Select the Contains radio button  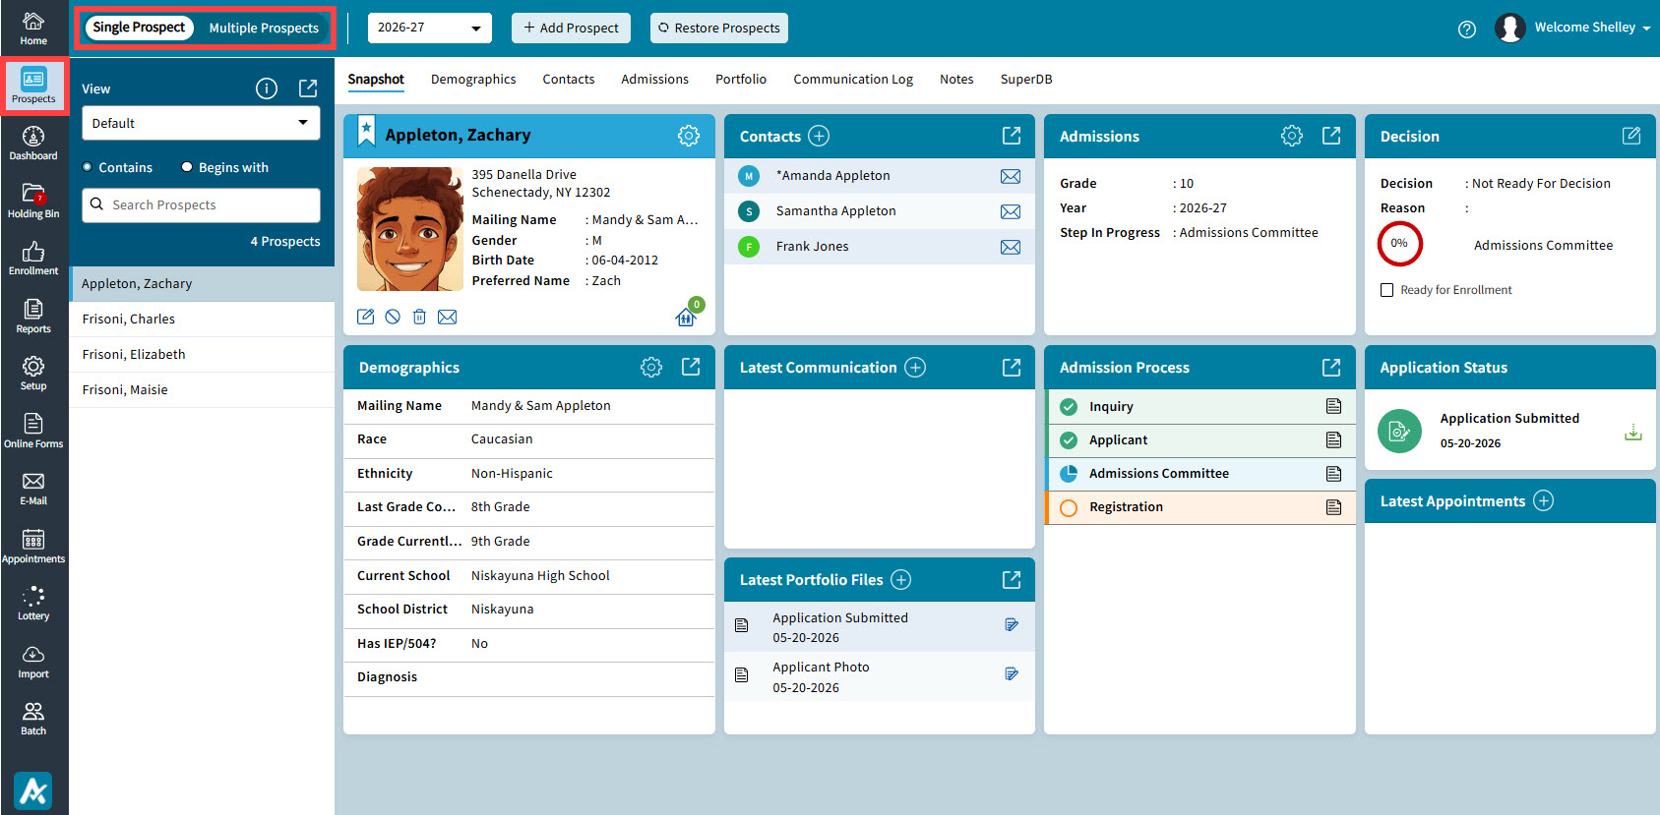point(88,167)
